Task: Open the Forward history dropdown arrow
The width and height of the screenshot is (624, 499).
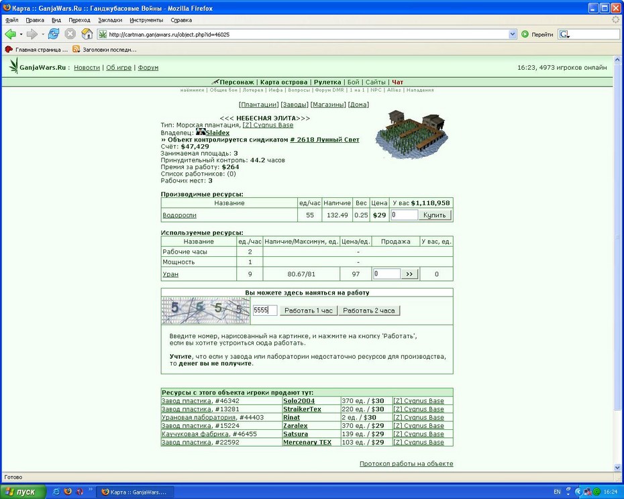Action: (42, 34)
